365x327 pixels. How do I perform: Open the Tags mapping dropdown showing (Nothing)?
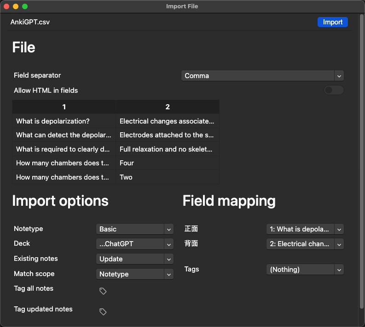(x=305, y=270)
